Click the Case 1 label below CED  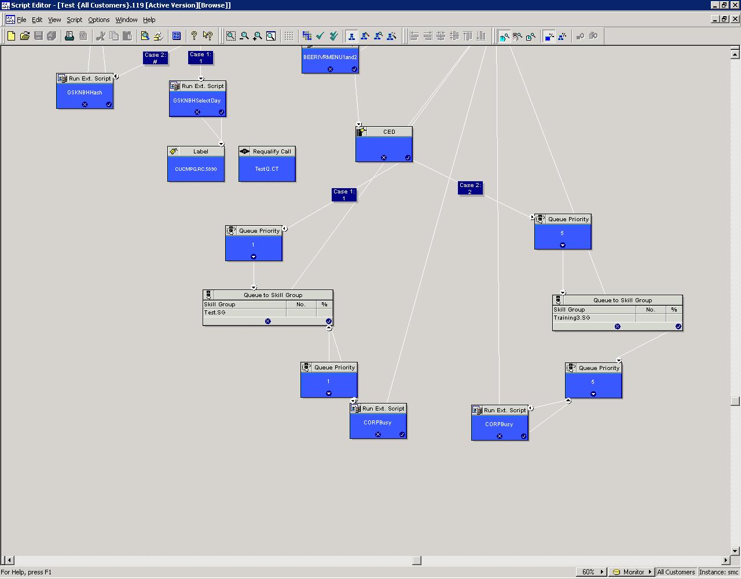click(344, 195)
